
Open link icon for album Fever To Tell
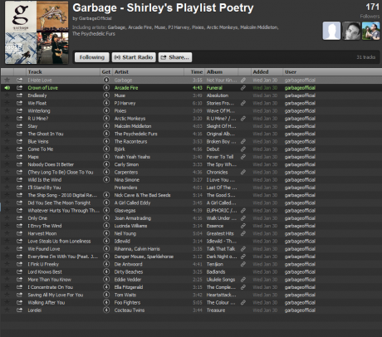(x=243, y=157)
